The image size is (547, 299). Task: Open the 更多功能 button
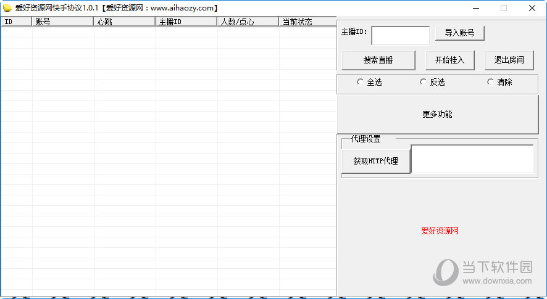[x=438, y=114]
